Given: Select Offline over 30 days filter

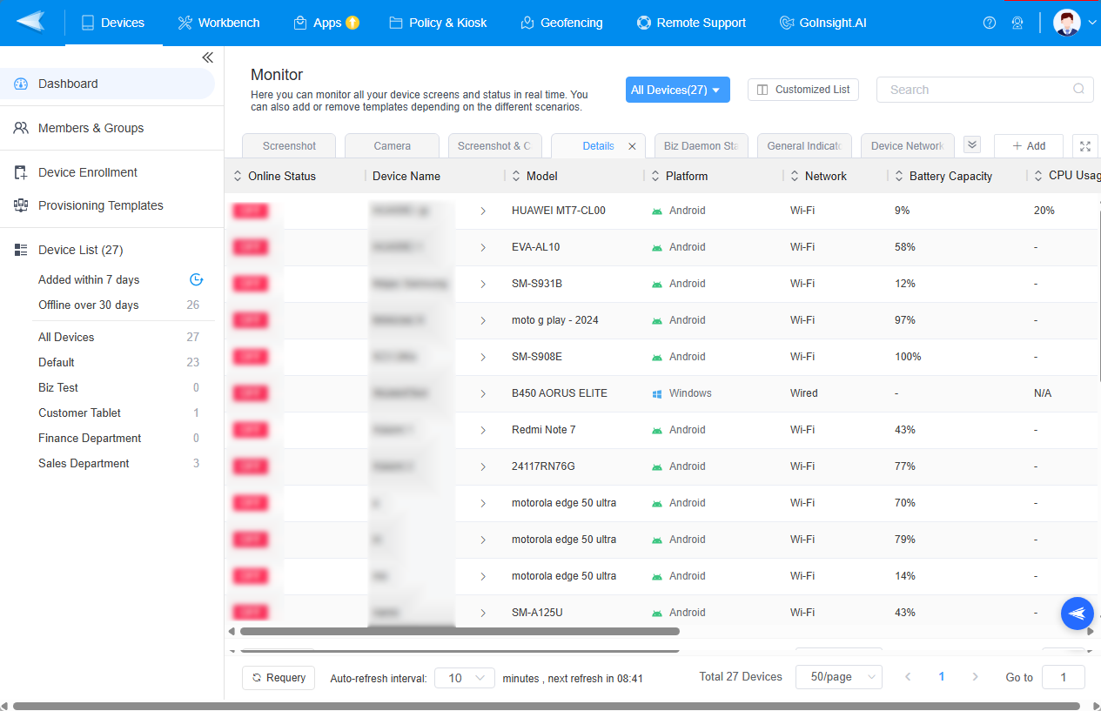Looking at the screenshot, I should tap(118, 305).
